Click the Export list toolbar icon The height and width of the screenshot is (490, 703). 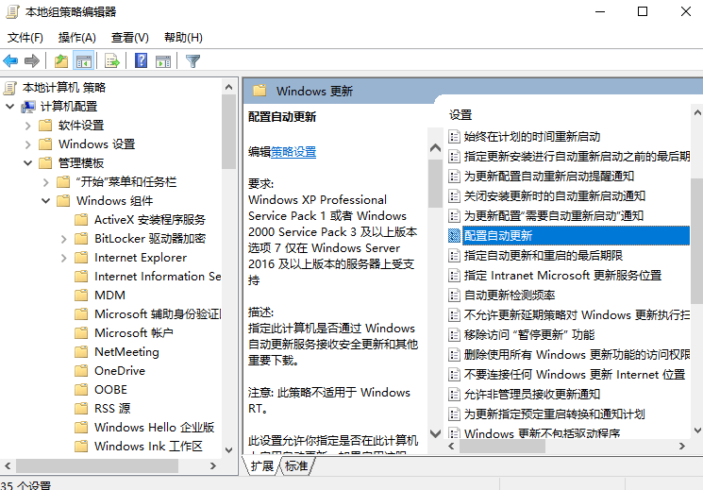[112, 60]
